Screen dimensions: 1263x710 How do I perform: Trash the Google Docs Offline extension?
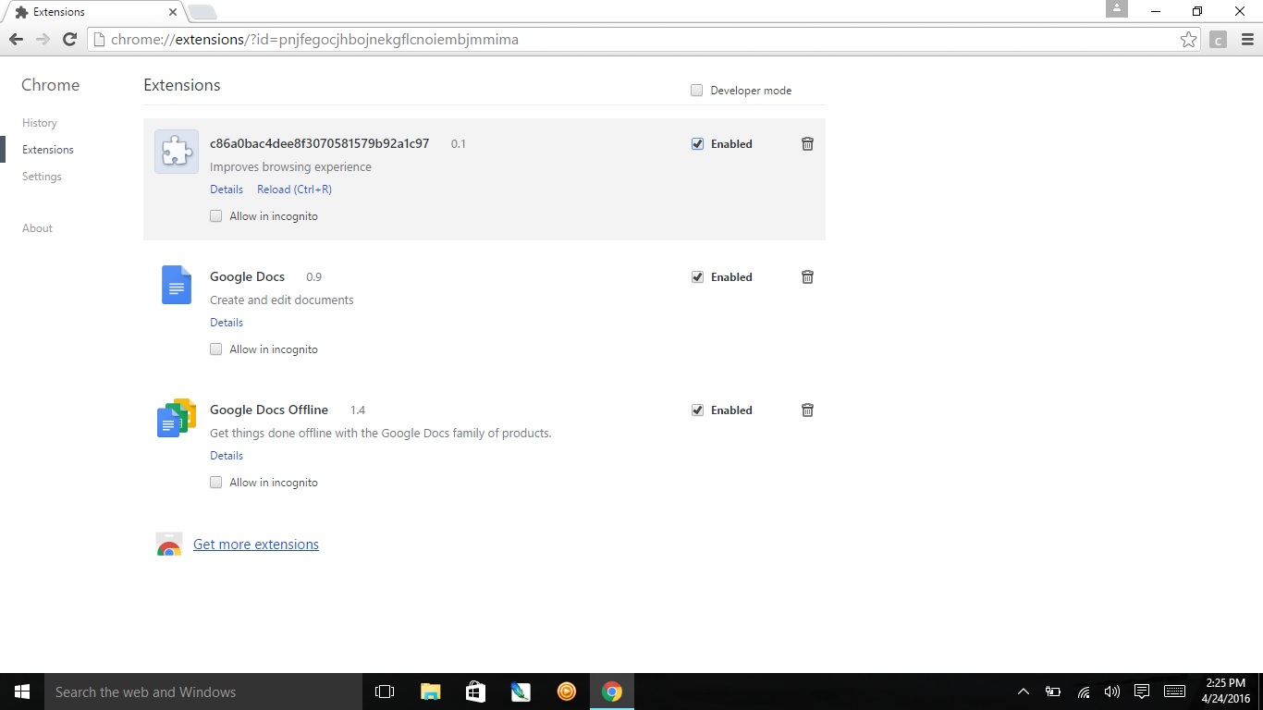click(x=807, y=410)
